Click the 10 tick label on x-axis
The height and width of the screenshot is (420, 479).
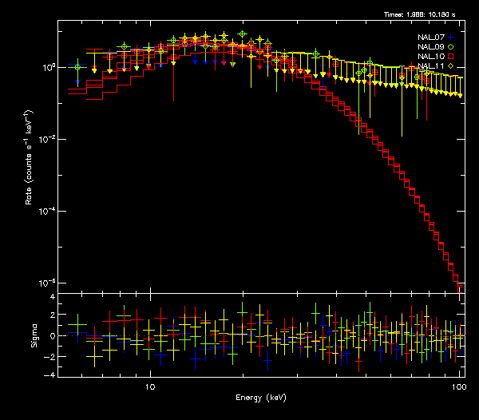[x=150, y=386]
